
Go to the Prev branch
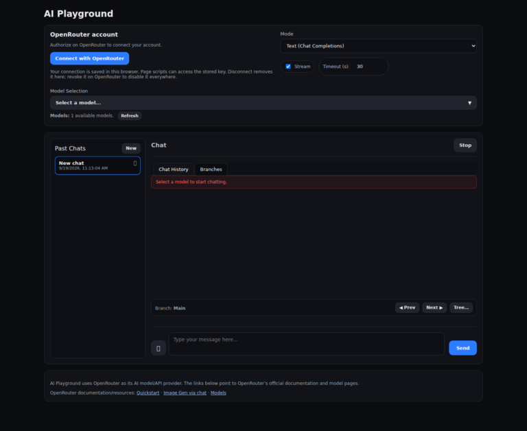tap(408, 307)
